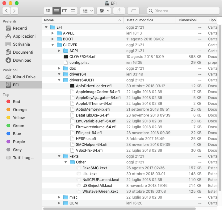222x210 pixels.
Task: Click the vertical scrollbar thumb
Action: tap(220, 108)
